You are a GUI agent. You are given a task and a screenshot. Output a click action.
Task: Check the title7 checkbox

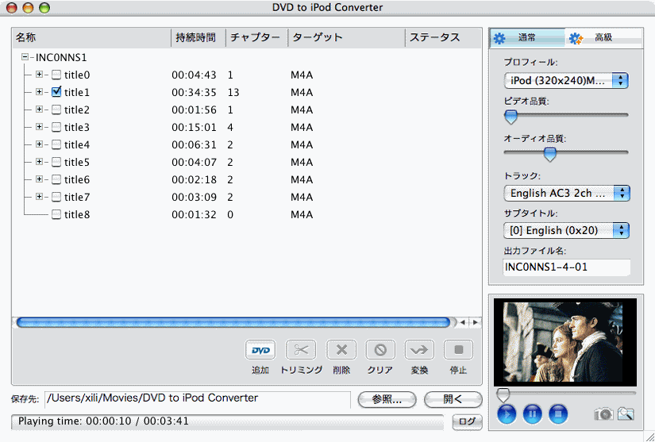[x=56, y=197]
